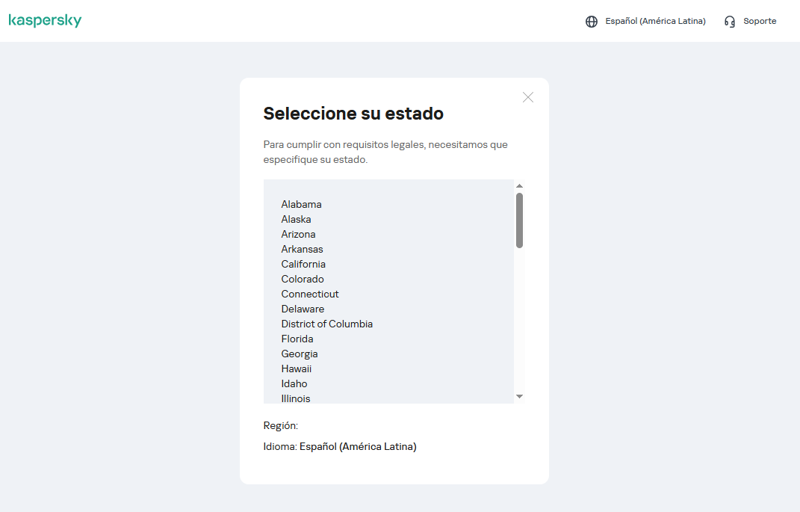This screenshot has height=512, width=800.
Task: Click the state list scrollbar thumb
Action: click(519, 220)
